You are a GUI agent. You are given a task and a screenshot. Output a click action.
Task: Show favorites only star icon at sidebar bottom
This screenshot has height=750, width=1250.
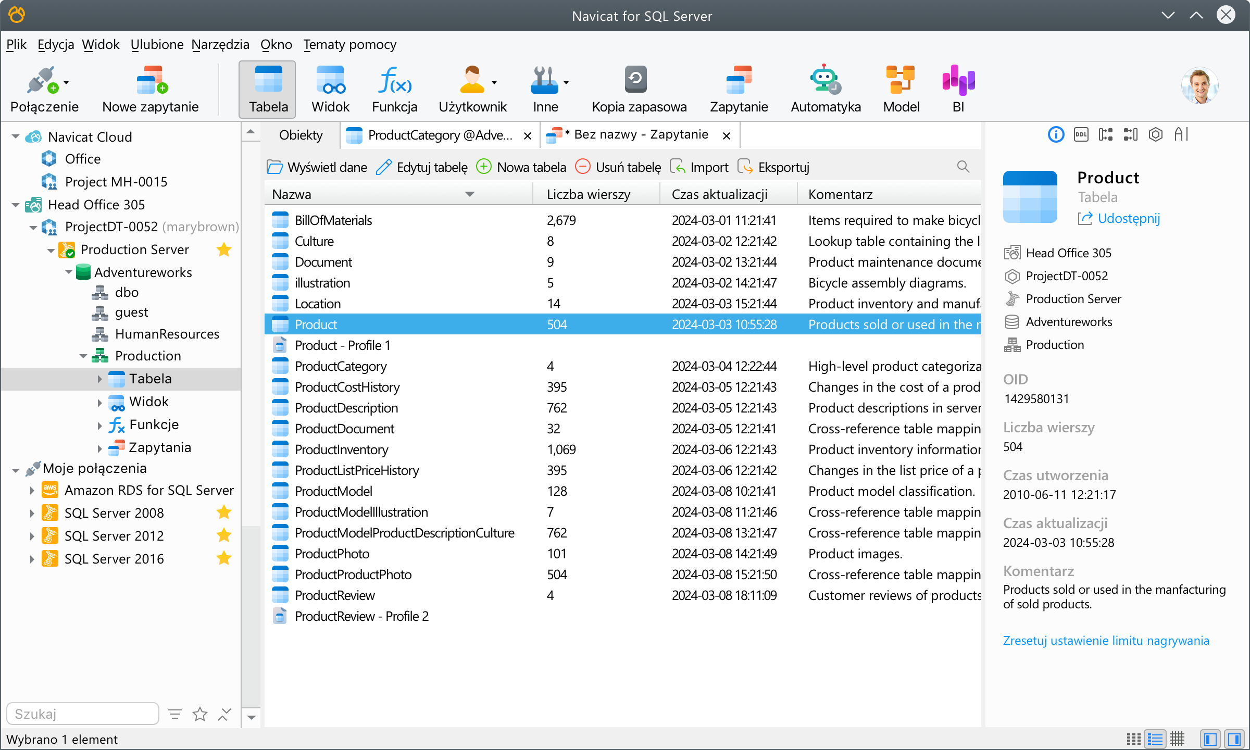(x=200, y=714)
